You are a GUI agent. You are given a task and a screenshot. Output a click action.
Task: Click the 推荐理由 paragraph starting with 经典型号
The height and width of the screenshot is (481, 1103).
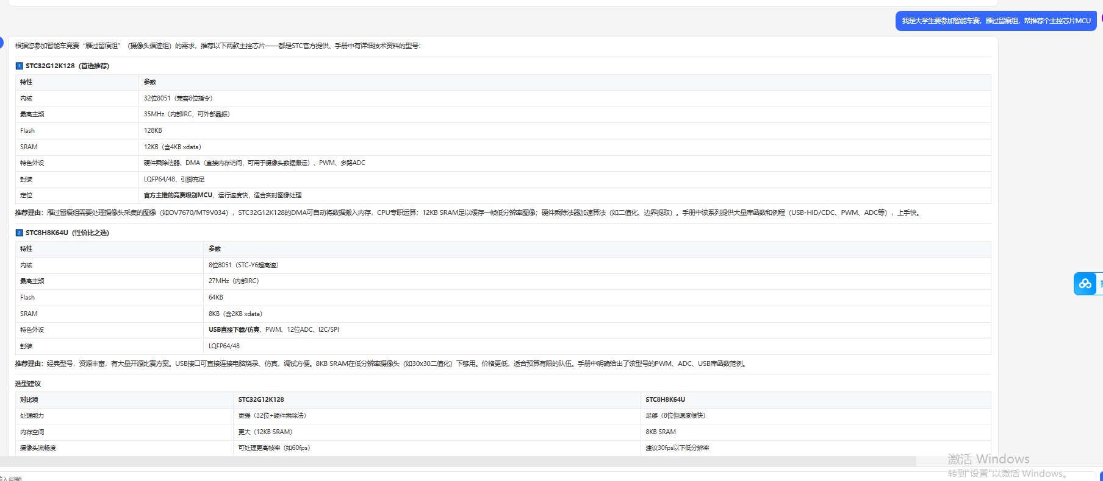[x=381, y=363]
